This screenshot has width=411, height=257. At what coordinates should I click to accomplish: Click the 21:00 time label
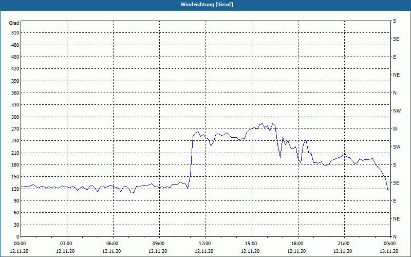click(343, 244)
